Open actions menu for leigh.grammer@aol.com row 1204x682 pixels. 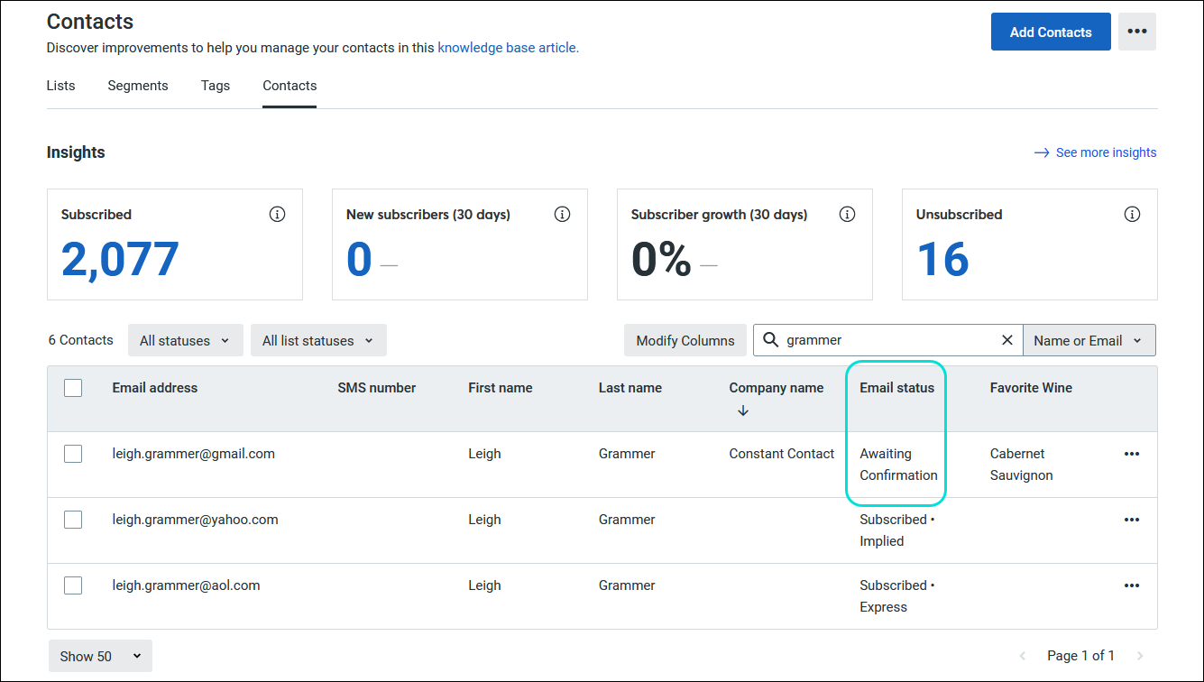point(1132,585)
